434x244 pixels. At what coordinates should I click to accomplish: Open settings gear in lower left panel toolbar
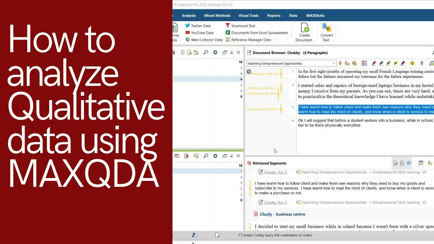tap(215, 156)
